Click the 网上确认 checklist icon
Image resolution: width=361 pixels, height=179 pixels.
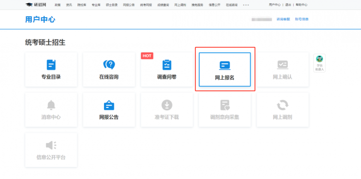[283, 65]
